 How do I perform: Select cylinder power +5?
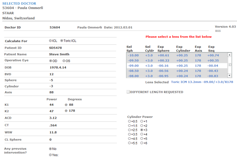[x=142, y=138]
